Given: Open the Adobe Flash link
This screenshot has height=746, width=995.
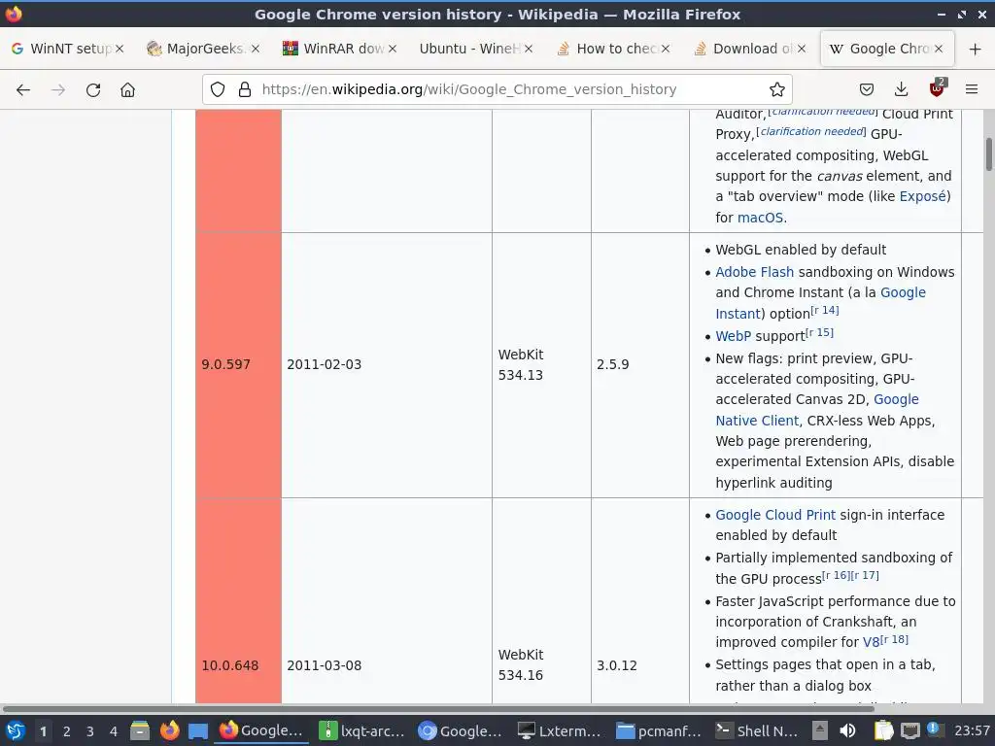Looking at the screenshot, I should click(x=754, y=272).
